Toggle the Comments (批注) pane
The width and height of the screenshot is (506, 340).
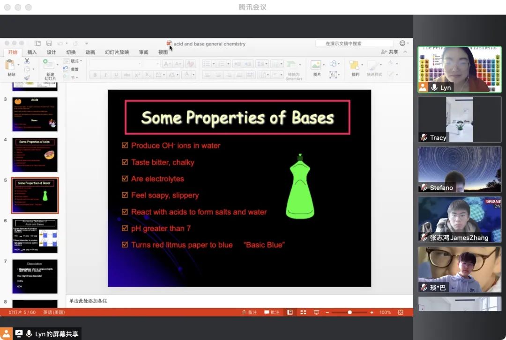click(x=272, y=312)
